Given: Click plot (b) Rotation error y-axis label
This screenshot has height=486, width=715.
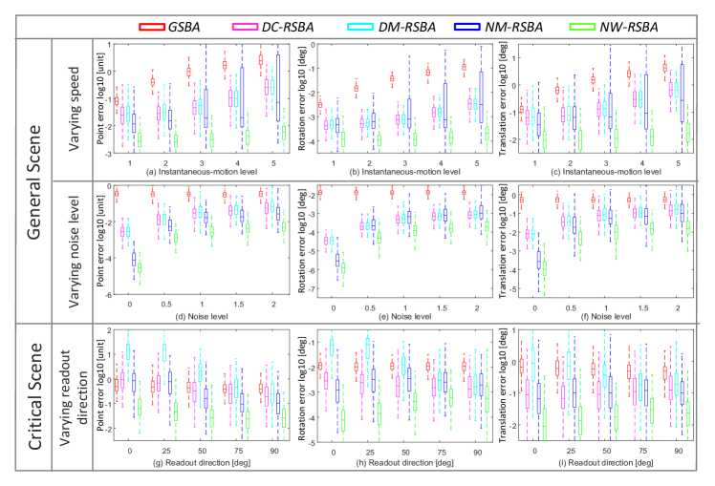Looking at the screenshot, I should click(x=301, y=99).
